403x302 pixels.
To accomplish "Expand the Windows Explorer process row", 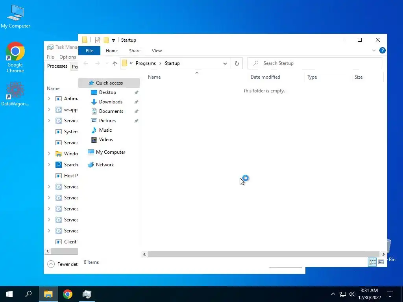I will 49,154.
